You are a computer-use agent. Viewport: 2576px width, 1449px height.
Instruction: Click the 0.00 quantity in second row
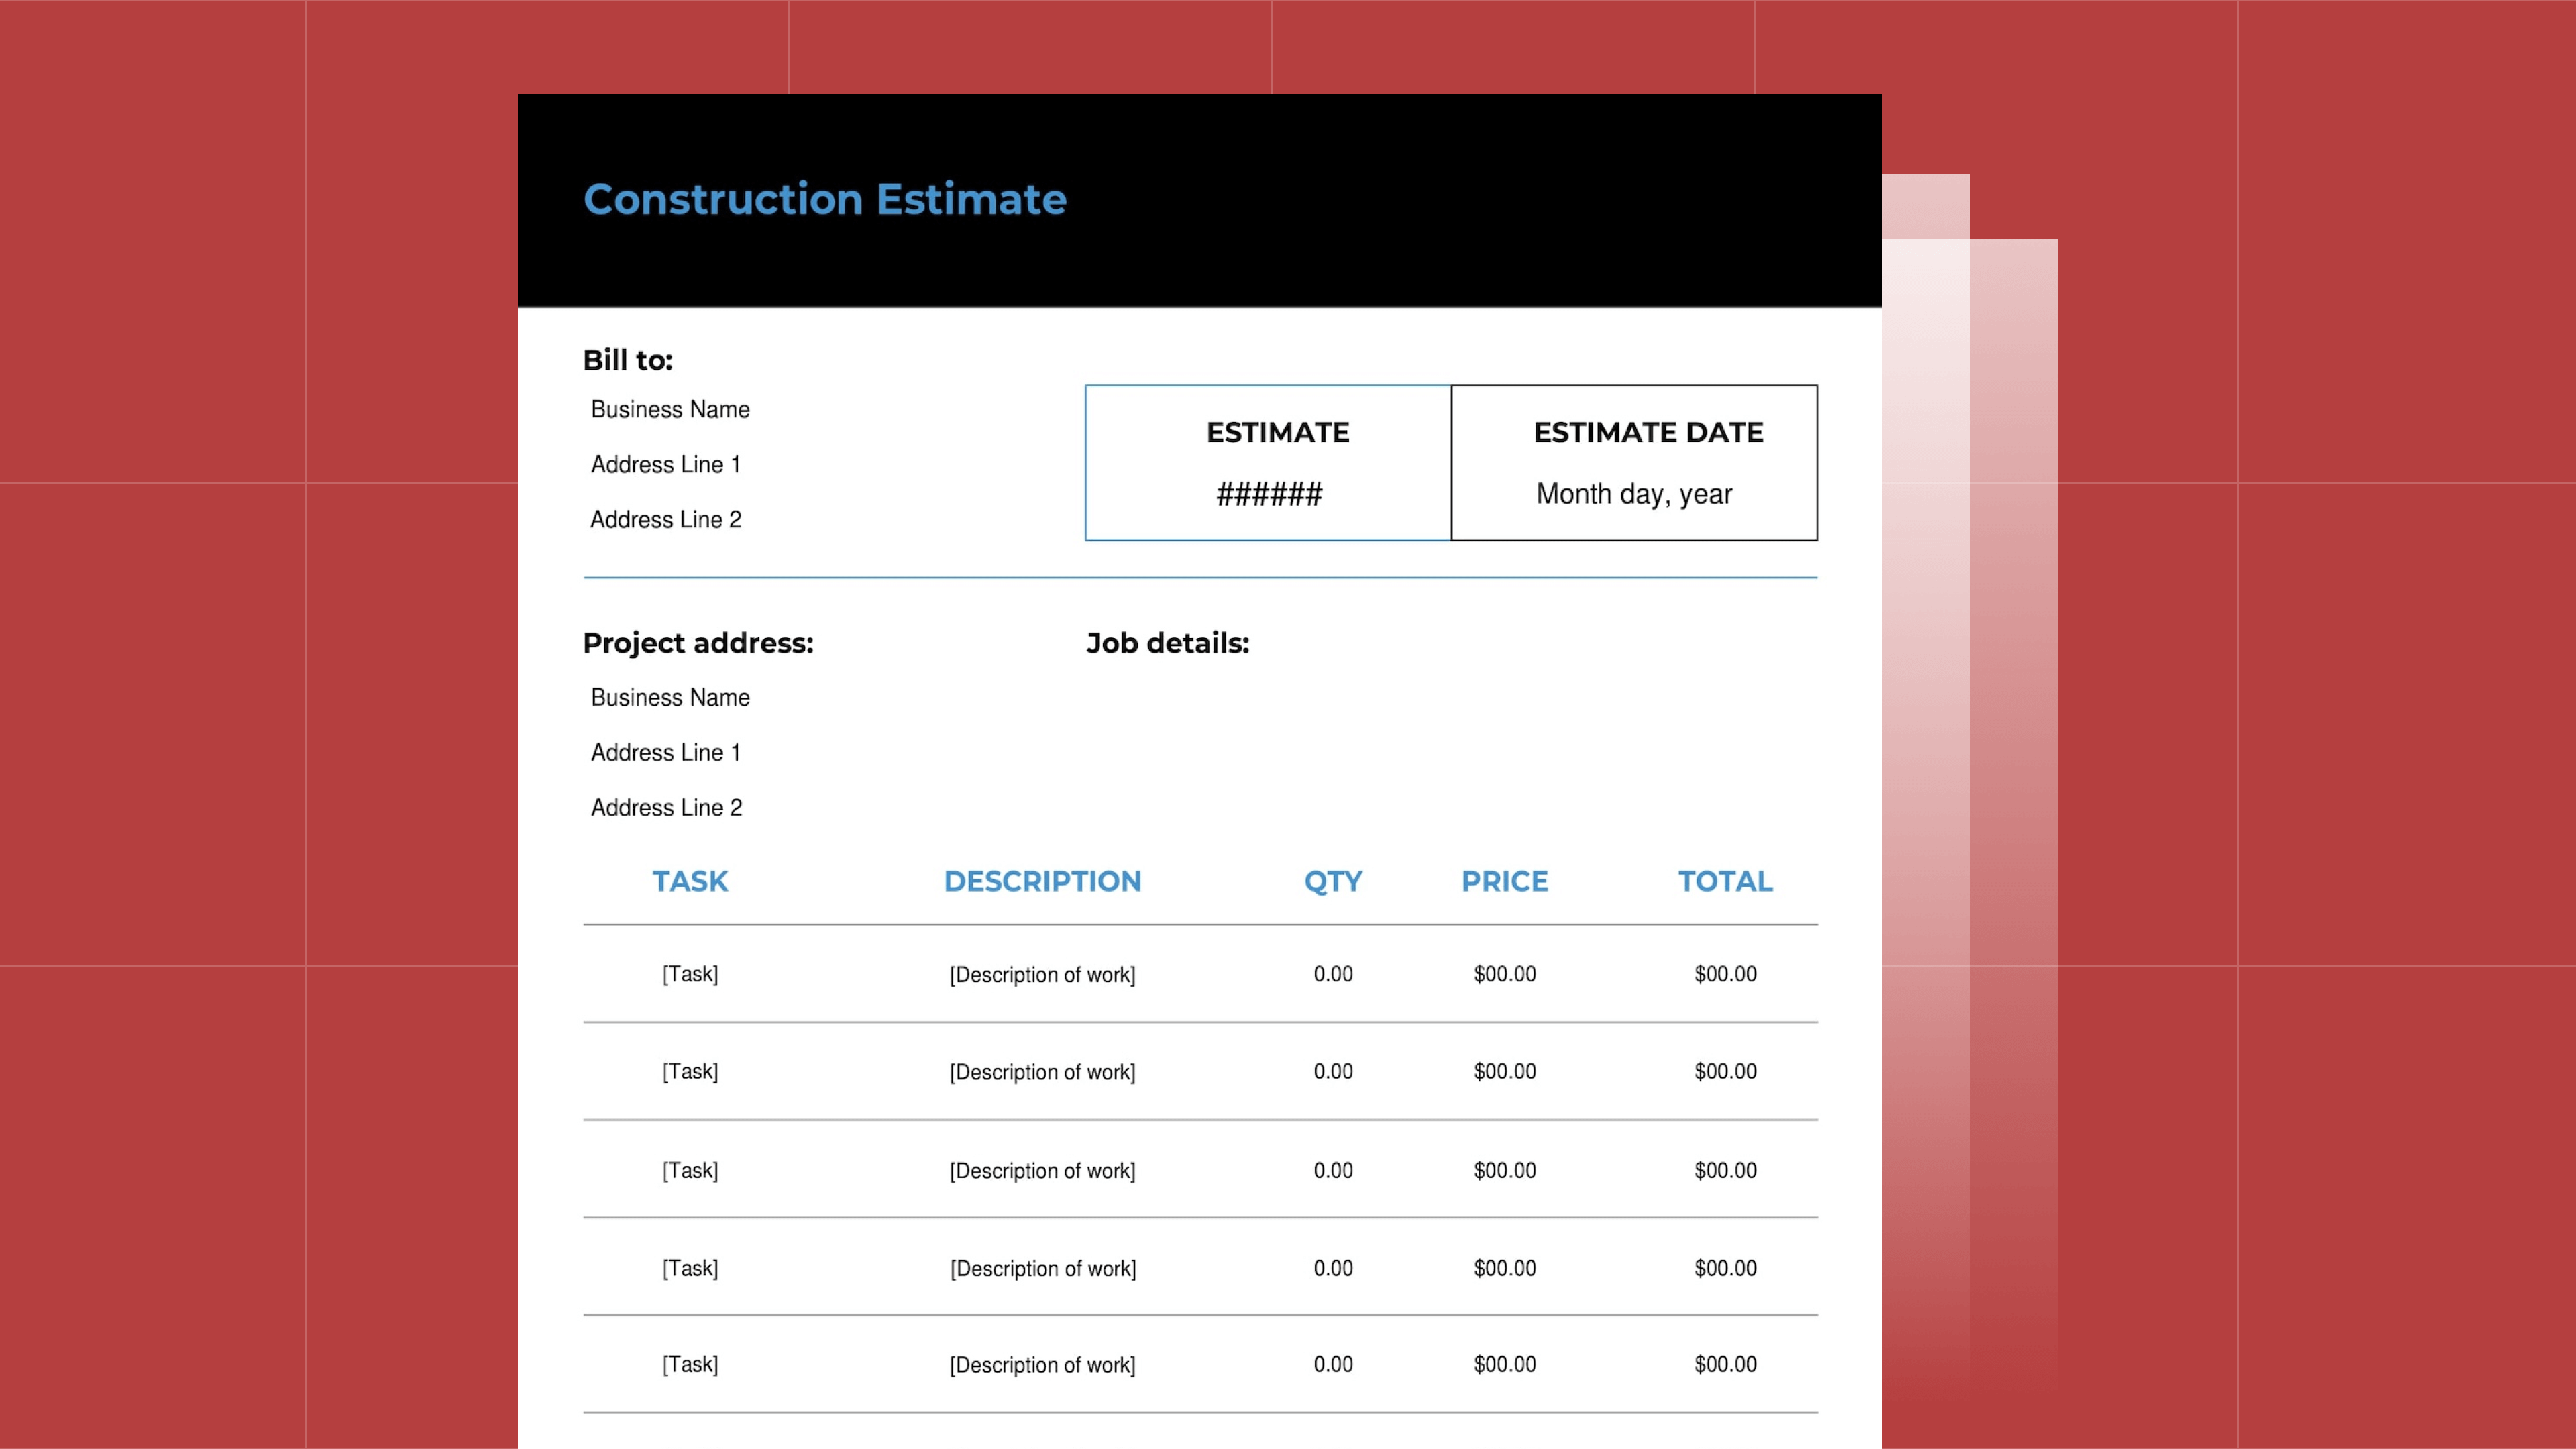[1333, 1071]
